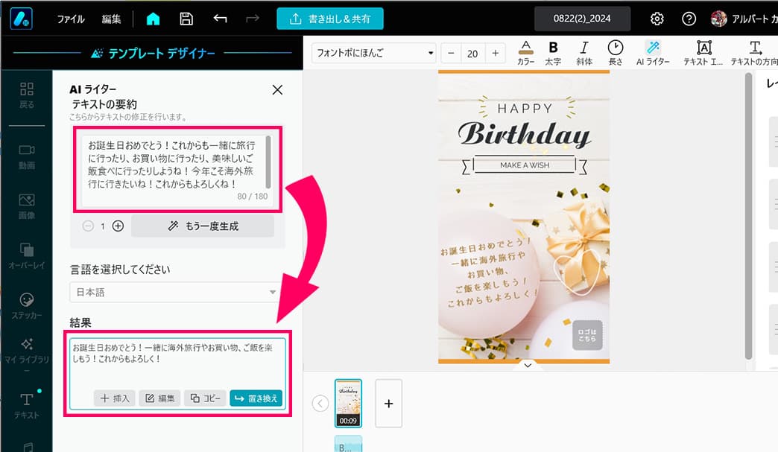The height and width of the screenshot is (452, 778).
Task: Open the テキストの方向 tool
Action: pos(754,53)
